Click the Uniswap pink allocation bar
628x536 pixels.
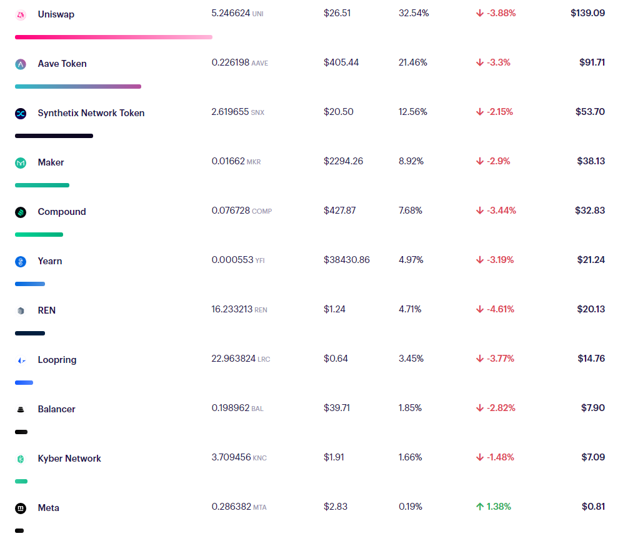click(113, 37)
